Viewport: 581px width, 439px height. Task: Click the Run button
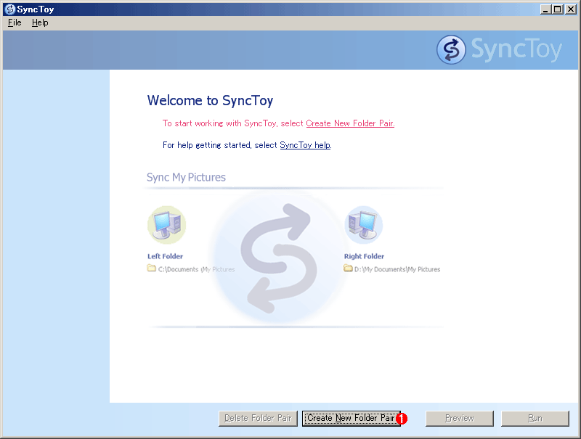coord(535,418)
